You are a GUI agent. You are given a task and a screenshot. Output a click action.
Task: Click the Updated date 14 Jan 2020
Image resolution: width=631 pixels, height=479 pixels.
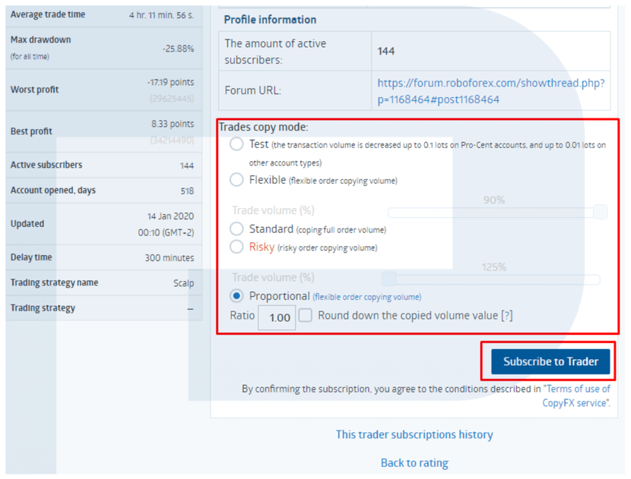[x=170, y=216]
